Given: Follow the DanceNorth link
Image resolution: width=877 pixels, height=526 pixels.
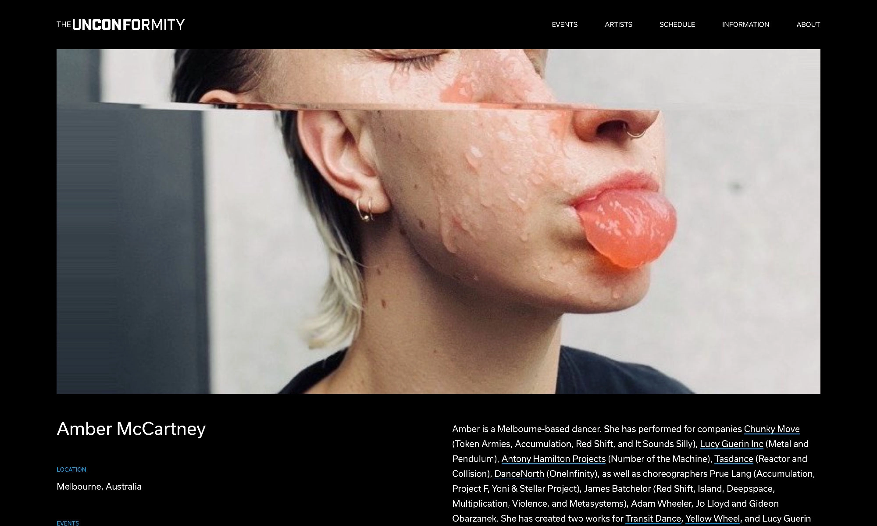Looking at the screenshot, I should click(x=519, y=474).
